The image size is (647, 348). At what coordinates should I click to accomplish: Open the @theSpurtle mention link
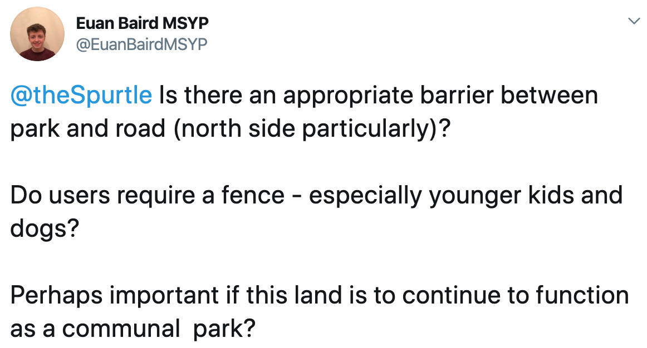[81, 95]
